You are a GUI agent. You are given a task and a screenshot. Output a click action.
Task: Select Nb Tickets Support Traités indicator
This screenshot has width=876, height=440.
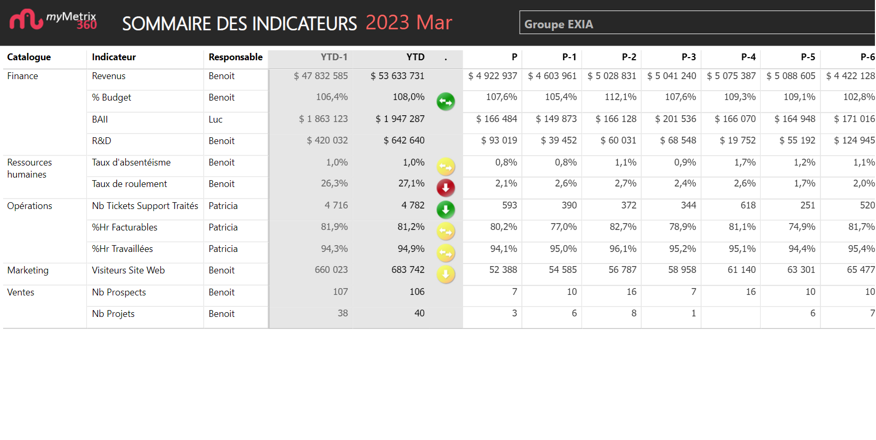click(145, 206)
